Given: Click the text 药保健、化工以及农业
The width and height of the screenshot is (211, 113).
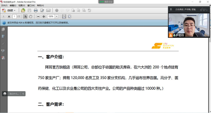Looking at the screenshot, I should (55, 89).
